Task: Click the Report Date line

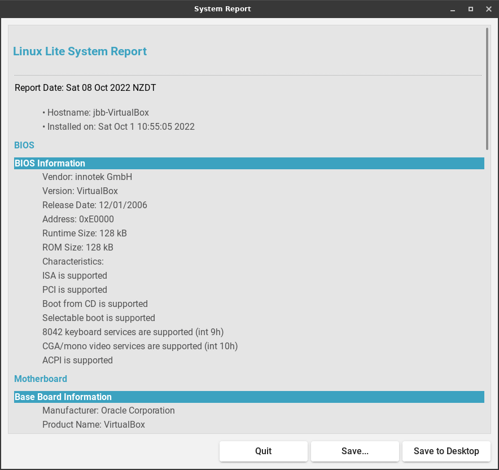Action: click(85, 87)
